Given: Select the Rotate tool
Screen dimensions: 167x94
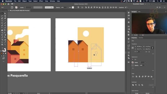Looking at the screenshot, I should coord(2,28).
